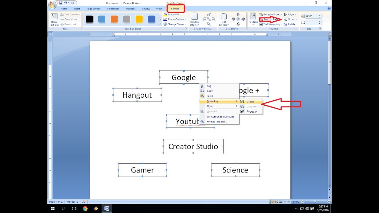Image resolution: width=379 pixels, height=213 pixels.
Task: Choose Copy in the context menu
Action: tap(219, 91)
